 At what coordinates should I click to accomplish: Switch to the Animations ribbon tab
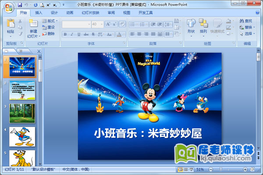[x=70, y=13]
